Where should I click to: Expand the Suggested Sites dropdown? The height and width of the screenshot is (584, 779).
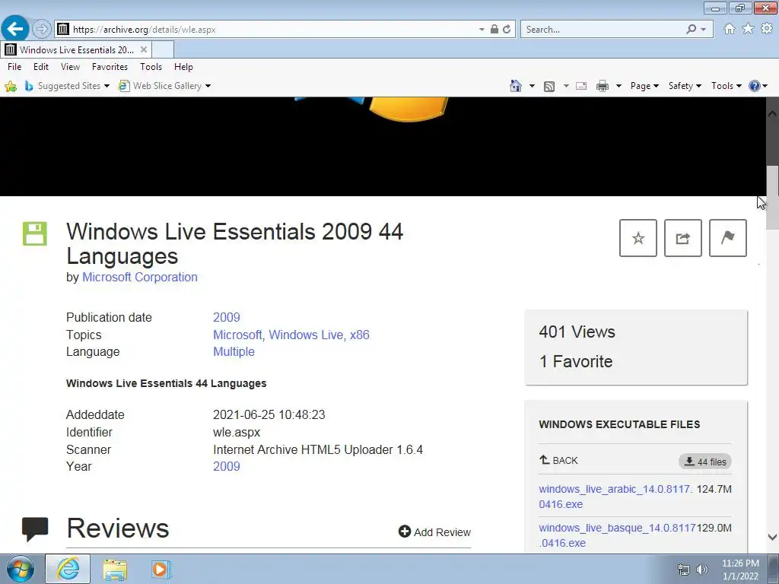107,86
